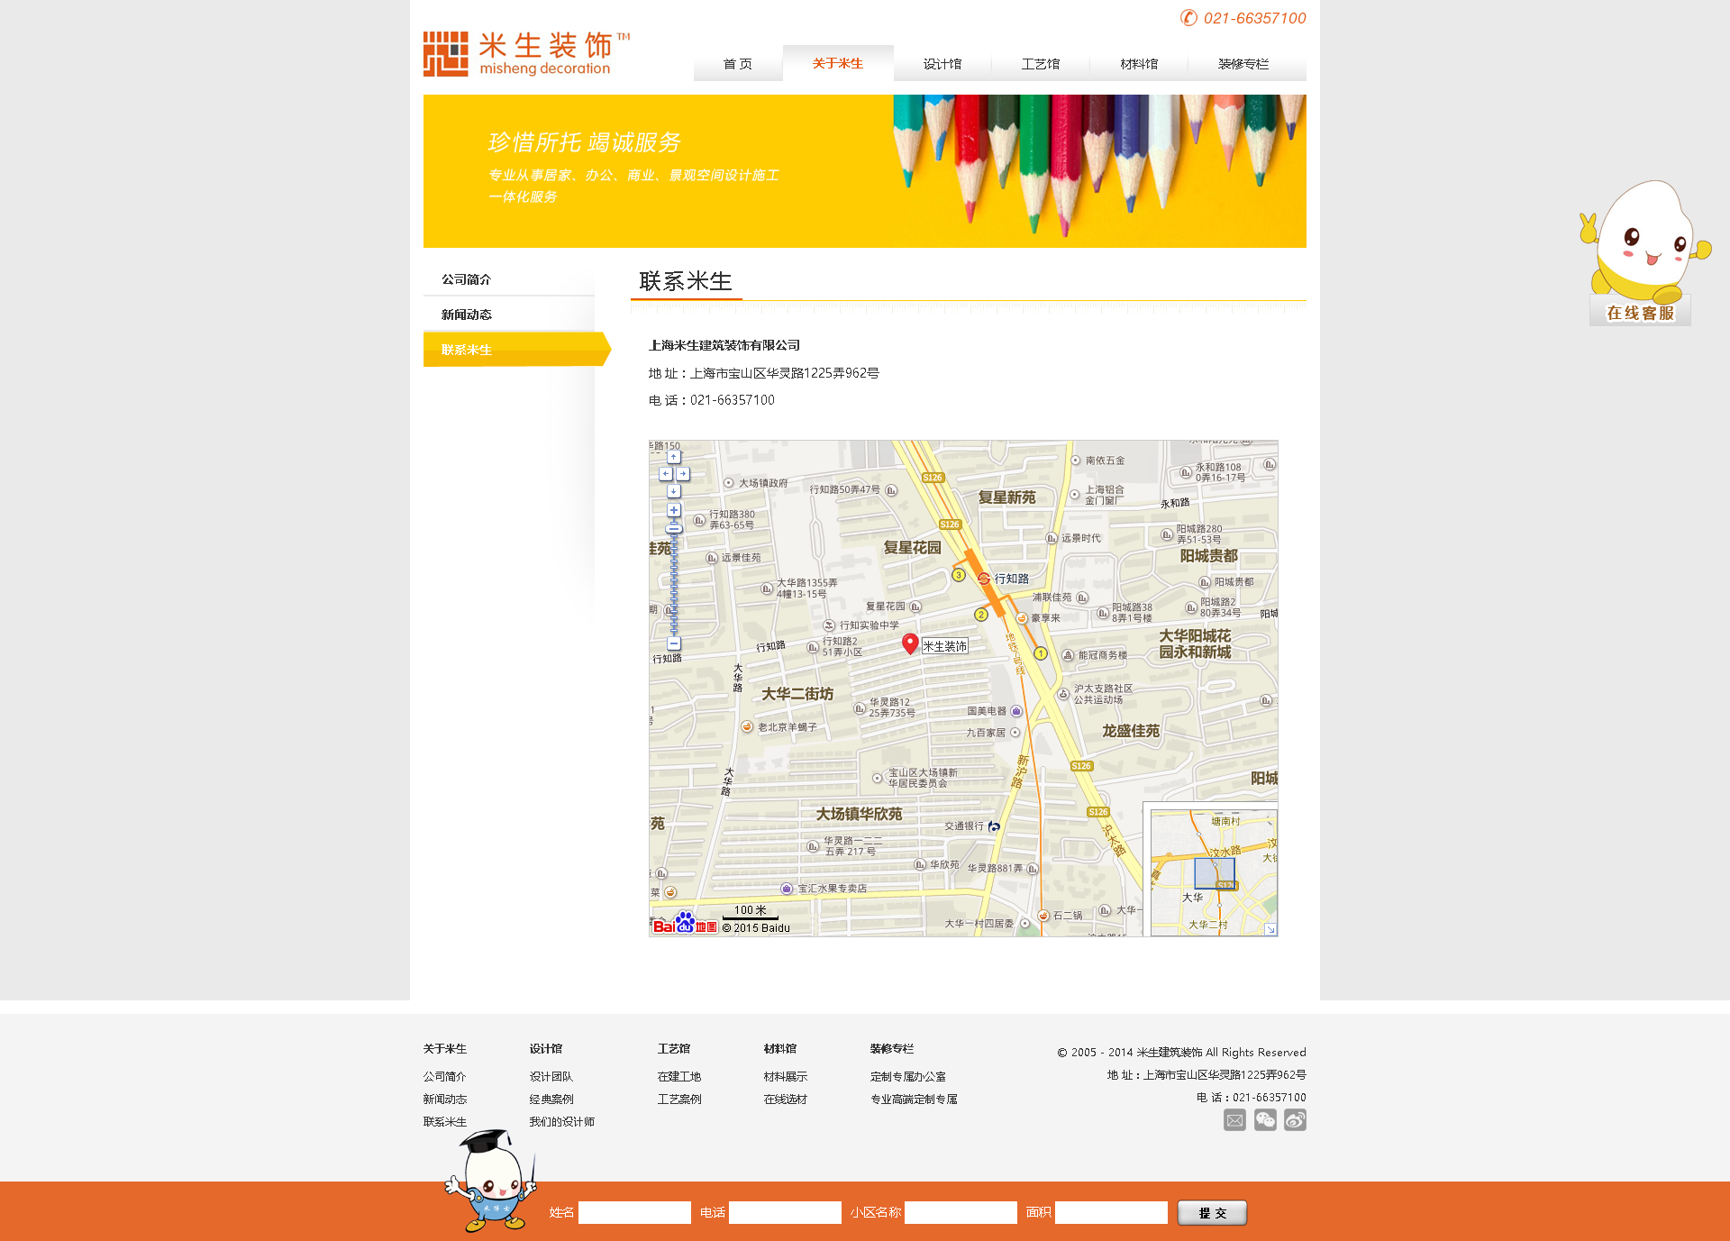Open the Weibo icon in footer
Viewport: 1730px width, 1241px height.
(1295, 1120)
